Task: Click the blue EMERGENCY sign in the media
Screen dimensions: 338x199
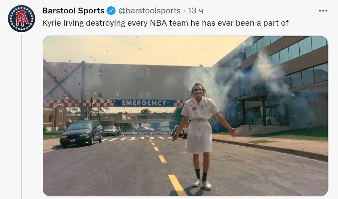Action: (144, 103)
